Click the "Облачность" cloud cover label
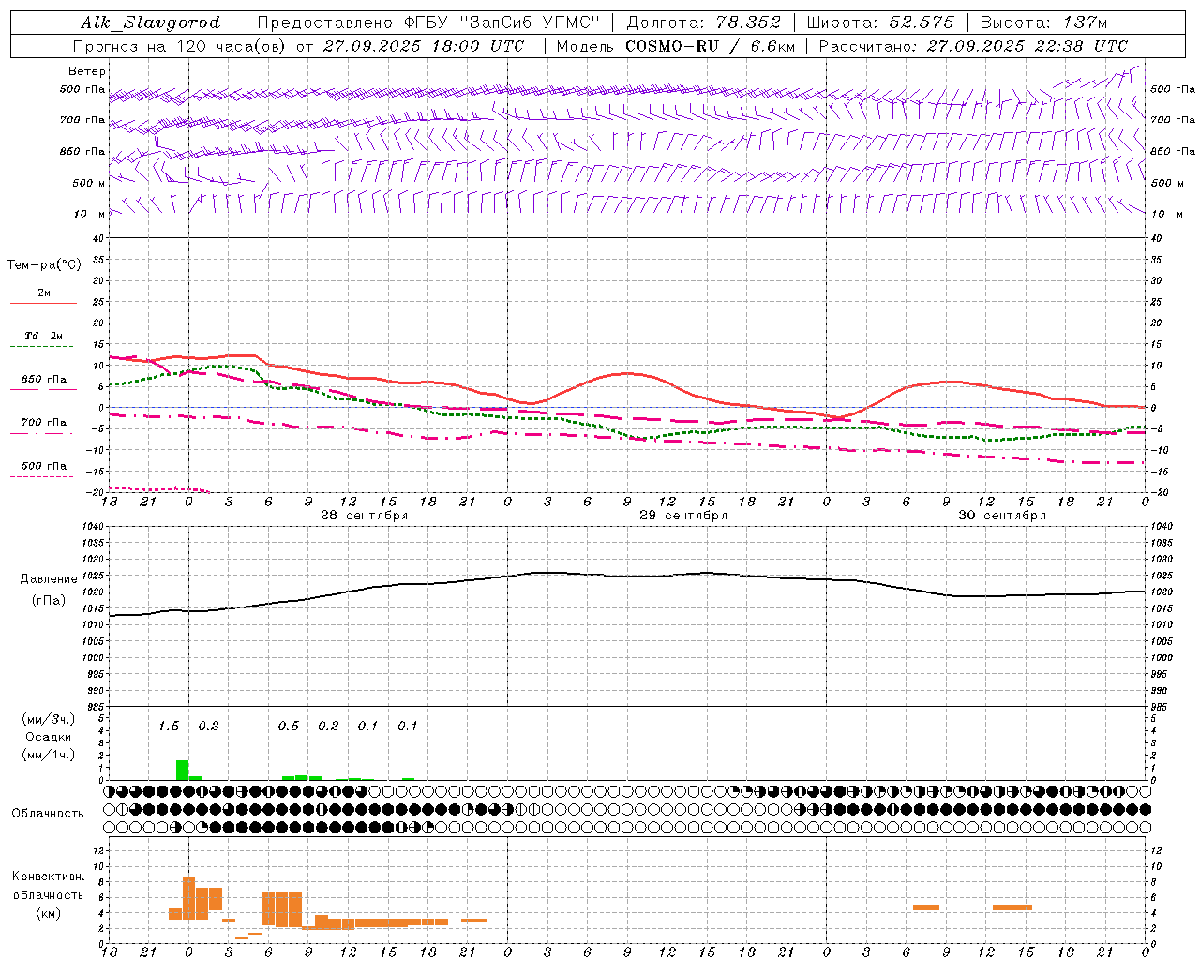This screenshot has width=1200, height=960. (x=48, y=814)
